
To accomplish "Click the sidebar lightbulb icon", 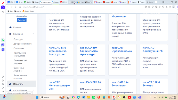I will tap(3, 88).
